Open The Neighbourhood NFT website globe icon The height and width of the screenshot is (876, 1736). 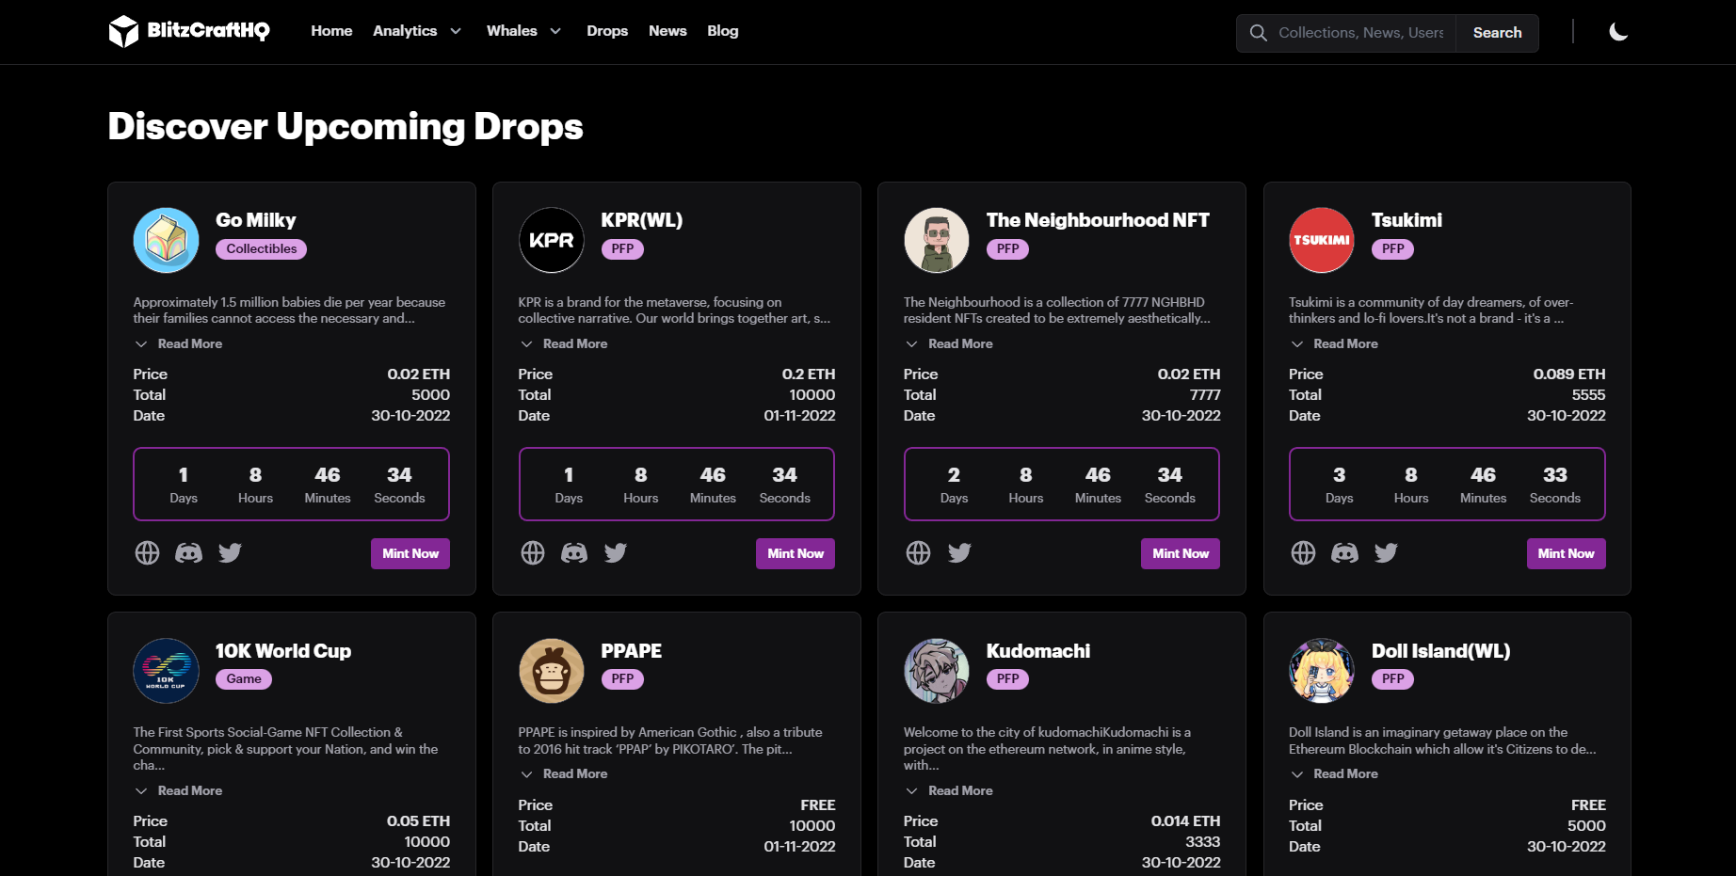[919, 553]
